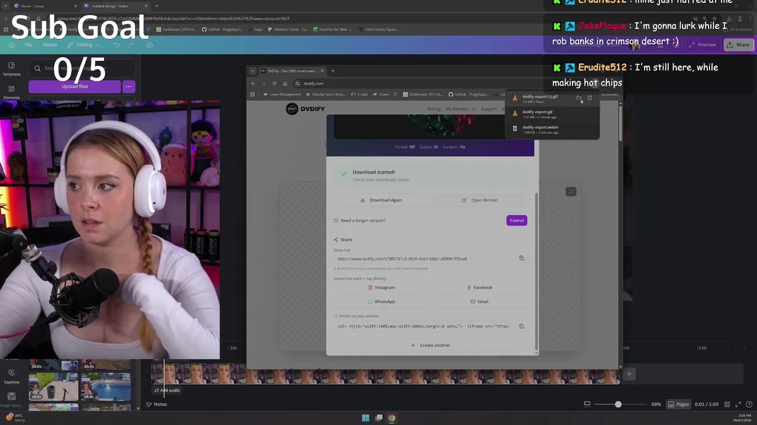Open the Support link on DVDify

coord(489,109)
